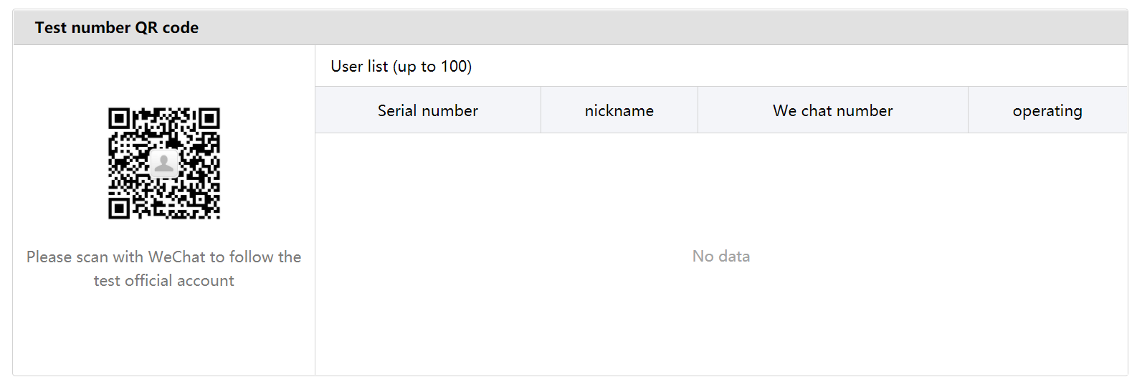
Task: Click the "100" in the user list heading
Action: tap(454, 66)
